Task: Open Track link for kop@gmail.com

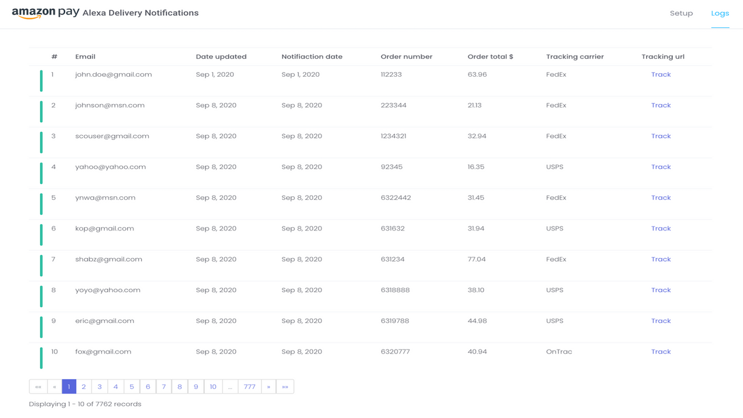Action: (661, 228)
